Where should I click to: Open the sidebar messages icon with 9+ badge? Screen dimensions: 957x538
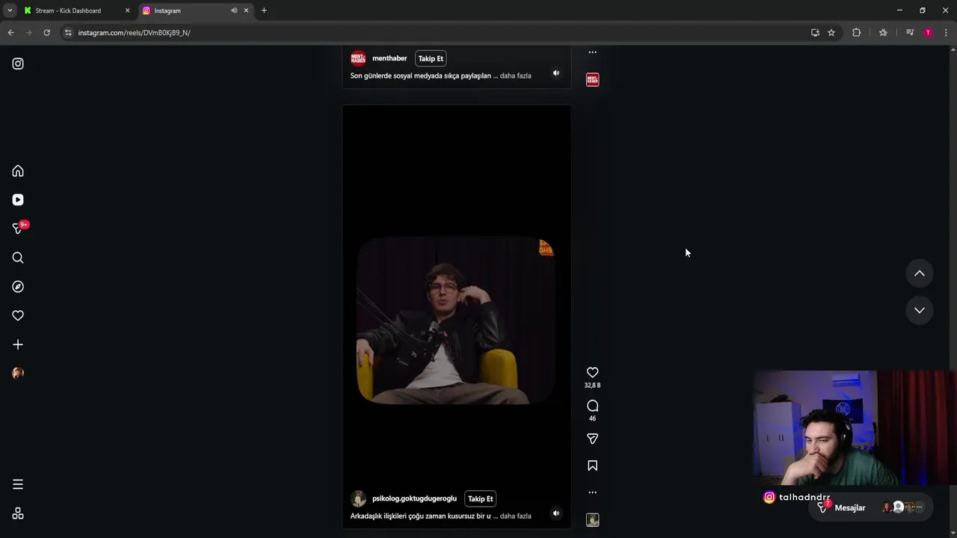[18, 228]
